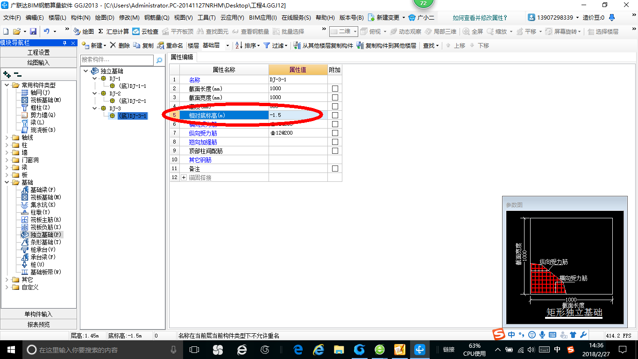638x359 pixels.
Task: Select 桩承台(V) under 基础
Action: [42, 250]
